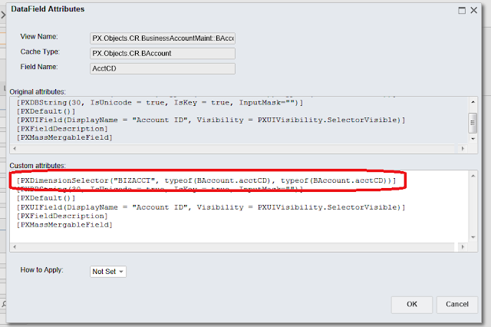Click the chevron arrow left of dialog title
491x327 pixels.
(x=3, y=15)
